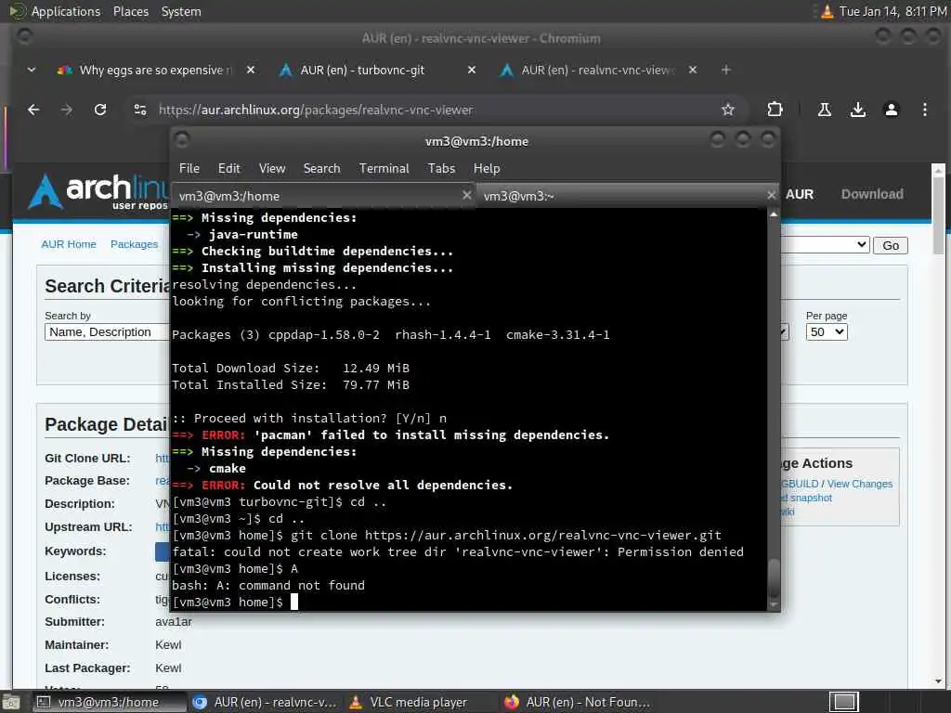Click workspace switcher in bottom panel

click(x=844, y=702)
